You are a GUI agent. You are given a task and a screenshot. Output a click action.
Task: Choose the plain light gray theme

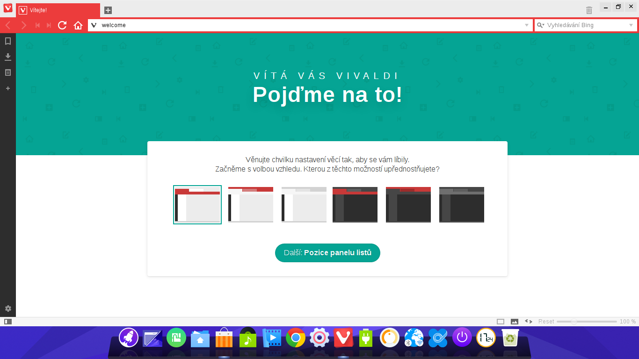[x=304, y=205]
